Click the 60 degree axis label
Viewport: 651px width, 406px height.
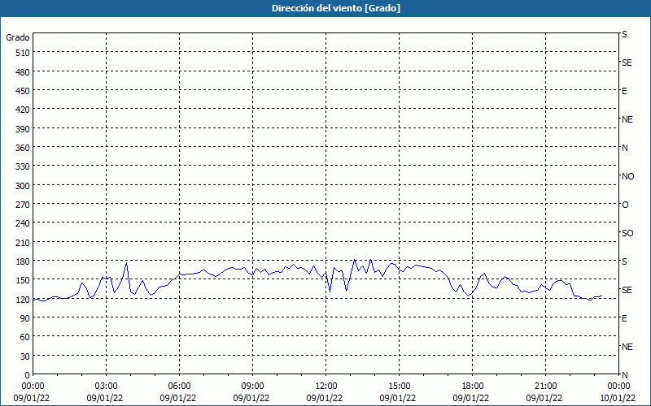pos(25,337)
